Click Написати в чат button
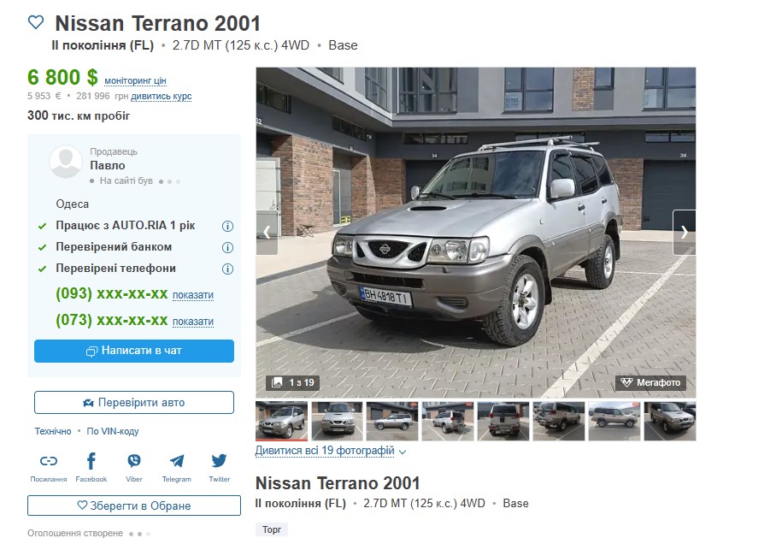 (134, 351)
